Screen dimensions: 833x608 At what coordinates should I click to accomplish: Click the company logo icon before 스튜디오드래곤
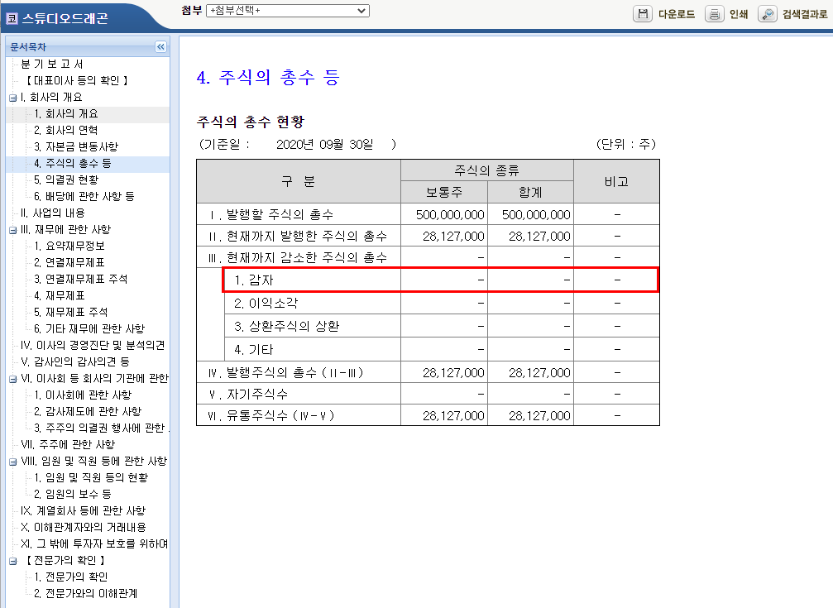(x=12, y=18)
